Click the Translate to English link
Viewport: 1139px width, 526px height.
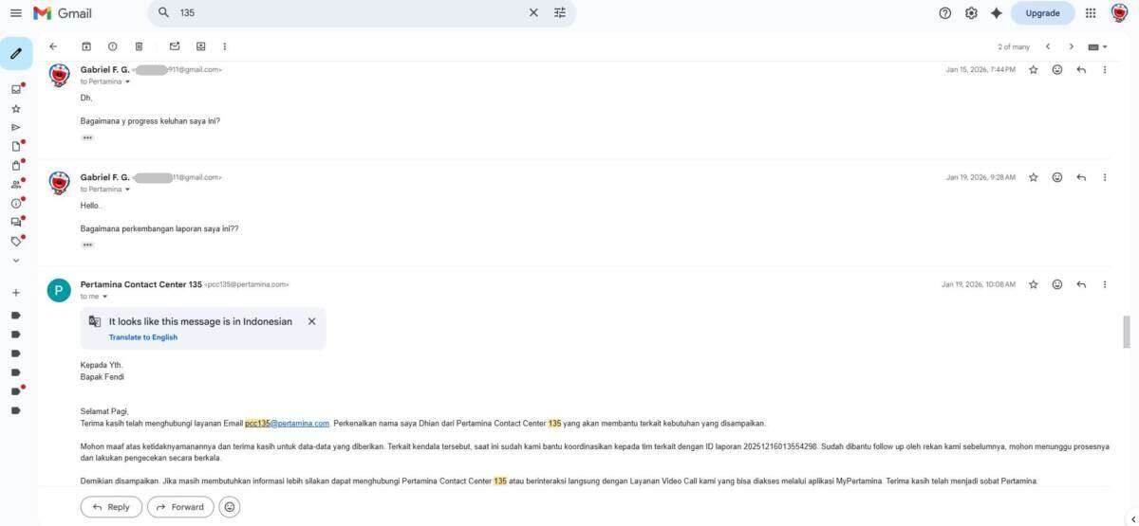pyautogui.click(x=142, y=337)
